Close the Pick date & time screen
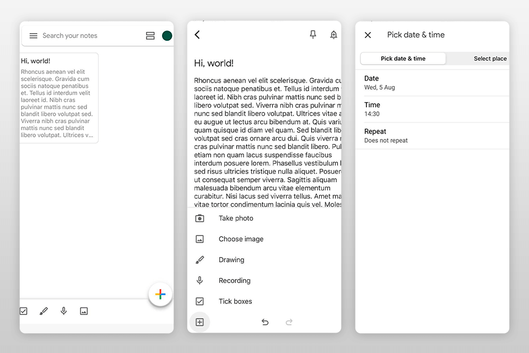This screenshot has width=529, height=353. pyautogui.click(x=368, y=35)
